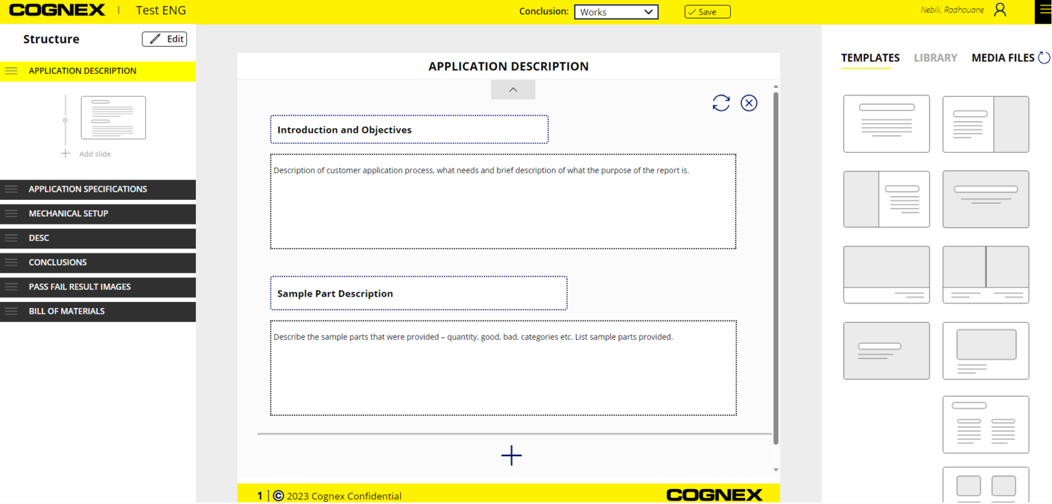The image size is (1052, 504).
Task: Open the CONCLUSIONS section
Action: coord(98,262)
